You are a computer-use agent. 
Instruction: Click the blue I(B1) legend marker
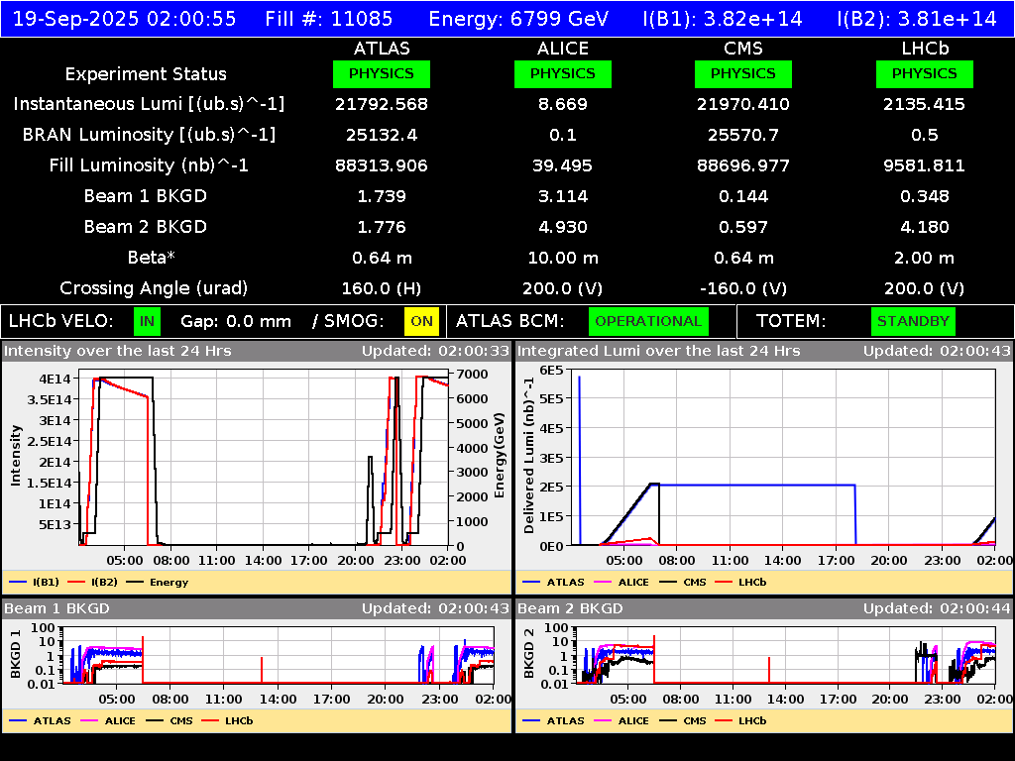20,582
